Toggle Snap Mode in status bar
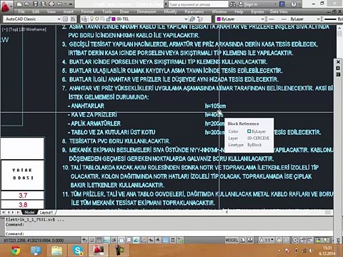The height and width of the screenshot is (257, 343). point(91,241)
